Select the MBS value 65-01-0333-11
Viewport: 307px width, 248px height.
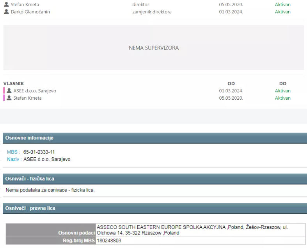39,152
